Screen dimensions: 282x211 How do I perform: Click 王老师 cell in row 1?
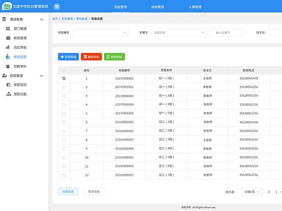point(207,78)
